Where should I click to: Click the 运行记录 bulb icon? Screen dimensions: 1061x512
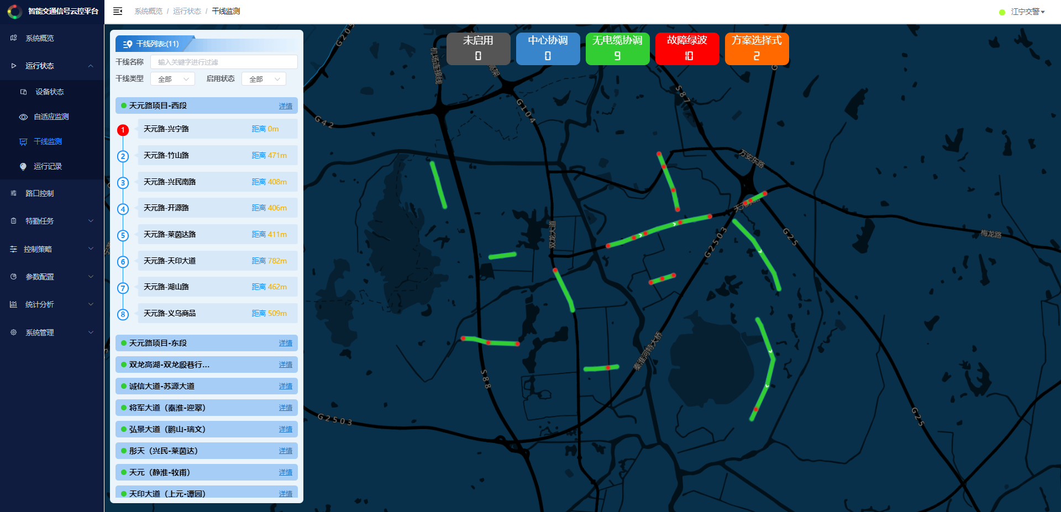[x=23, y=166]
